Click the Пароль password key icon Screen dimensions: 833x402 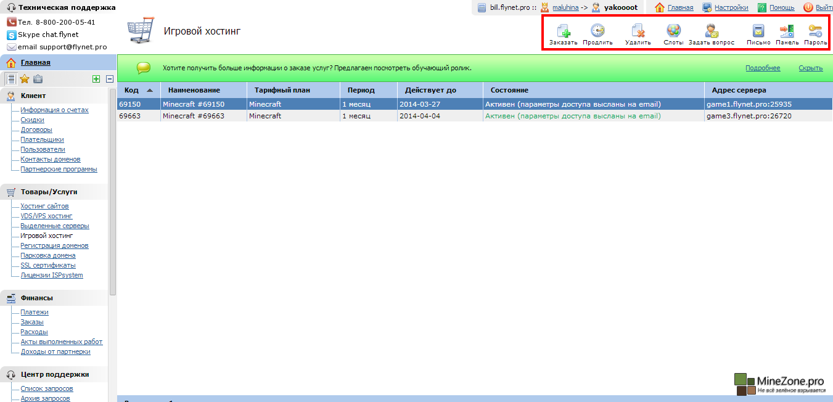(815, 31)
